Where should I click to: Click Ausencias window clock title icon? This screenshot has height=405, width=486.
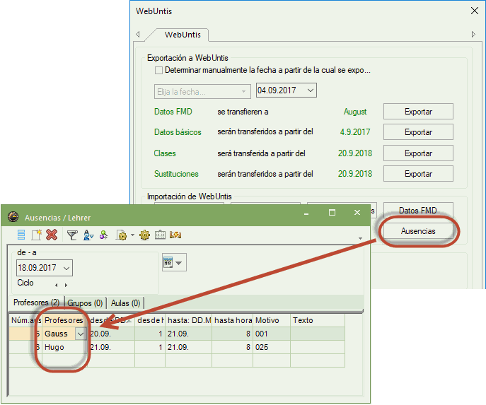[x=13, y=217]
